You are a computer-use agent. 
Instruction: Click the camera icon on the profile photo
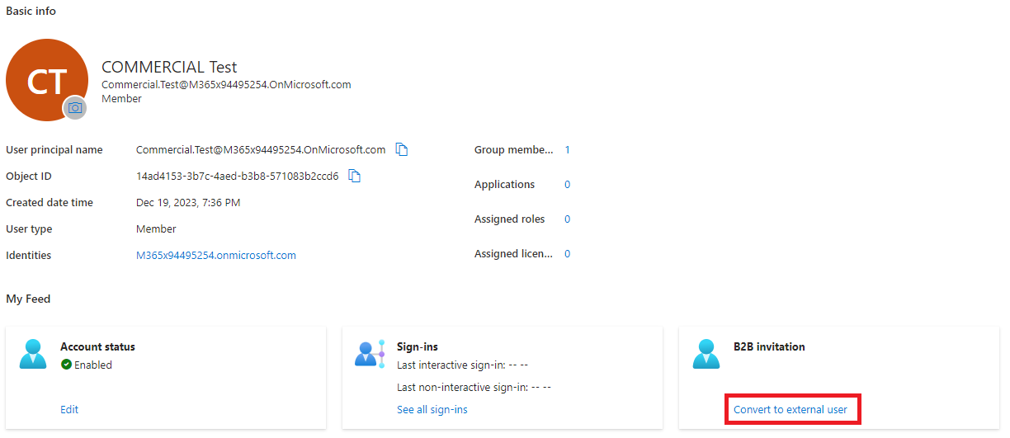[75, 108]
